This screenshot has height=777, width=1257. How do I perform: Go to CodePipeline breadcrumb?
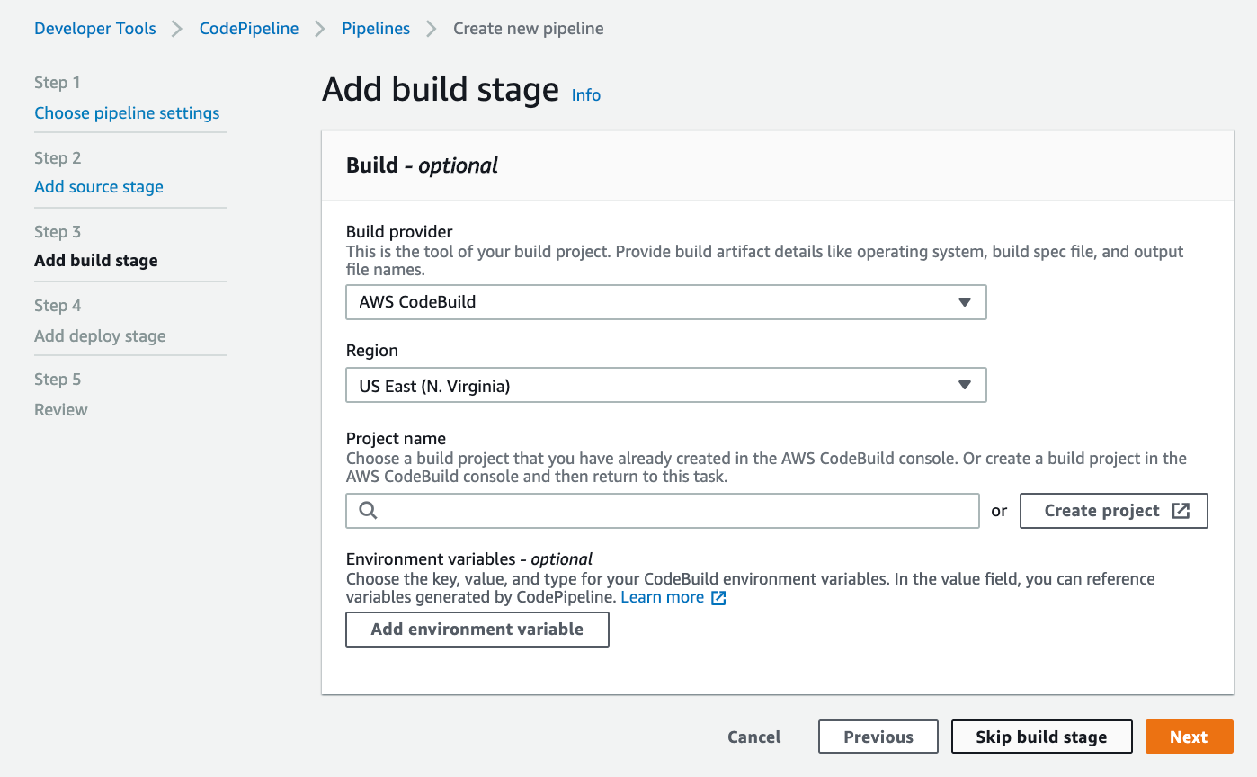[249, 29]
